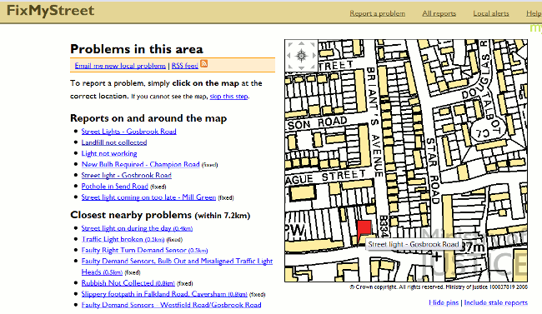
Task: Open Pothole in Send Road report
Action: tap(115, 187)
